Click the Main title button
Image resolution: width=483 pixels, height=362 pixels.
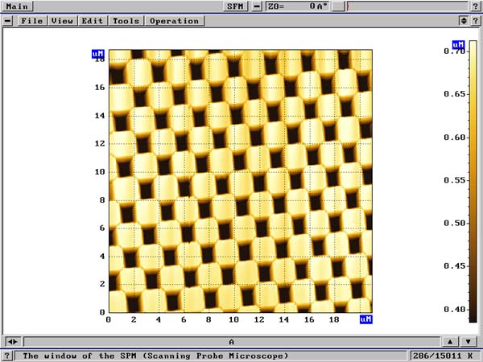click(x=18, y=6)
